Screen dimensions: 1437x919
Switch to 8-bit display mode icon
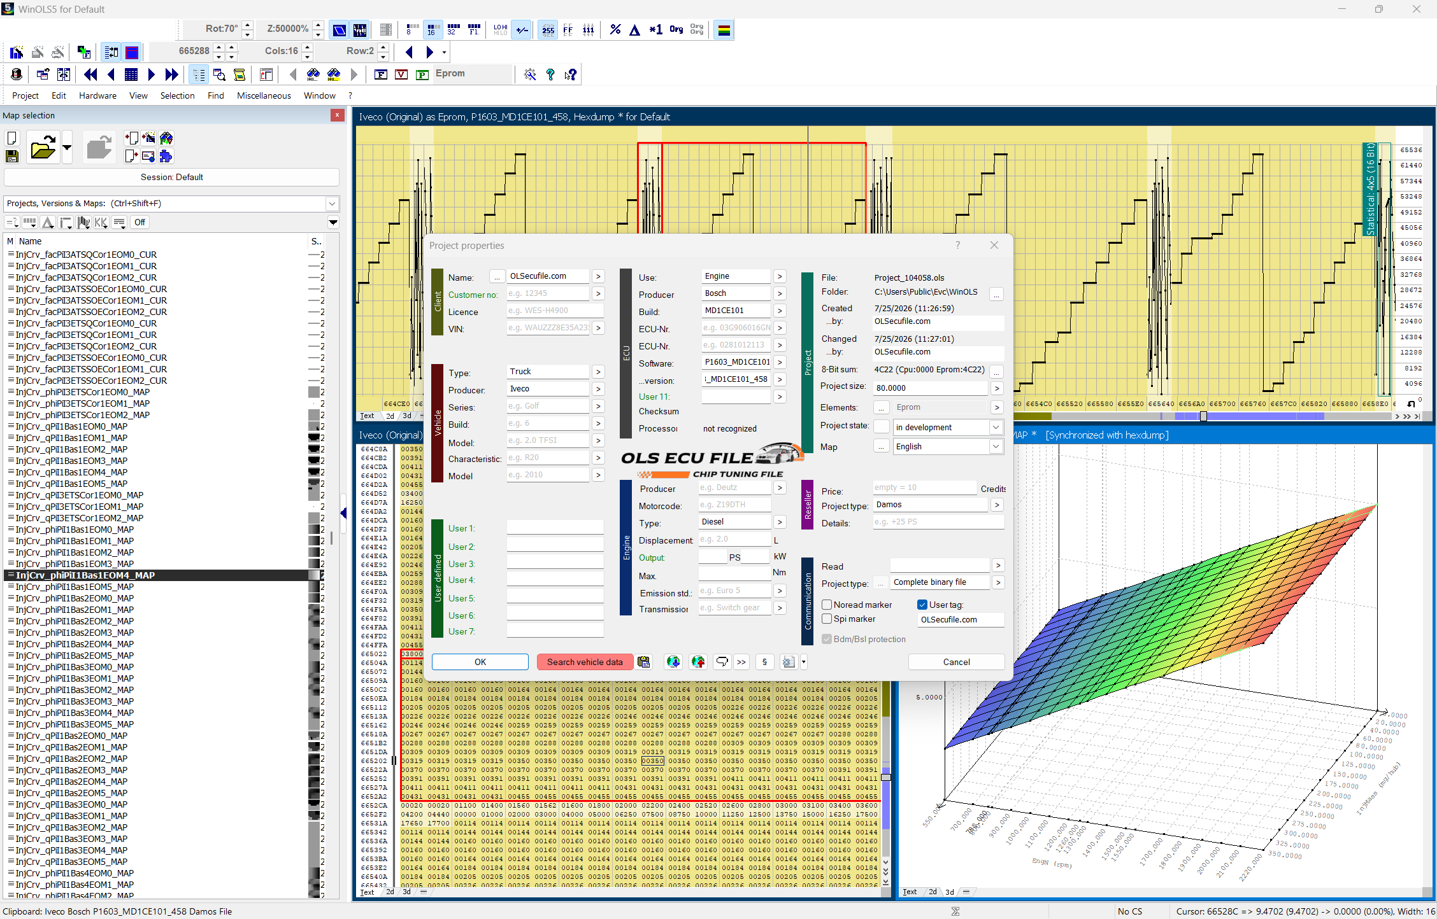click(411, 29)
